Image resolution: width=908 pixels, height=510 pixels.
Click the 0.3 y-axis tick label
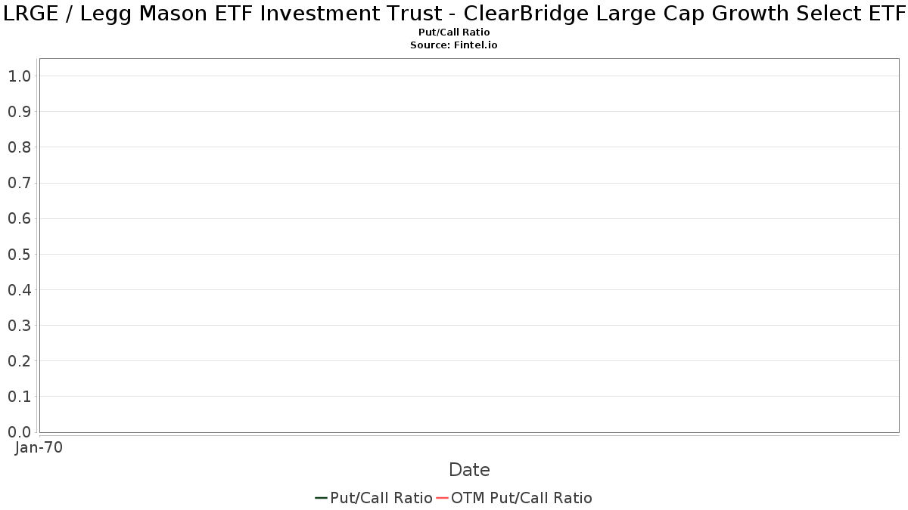19,326
